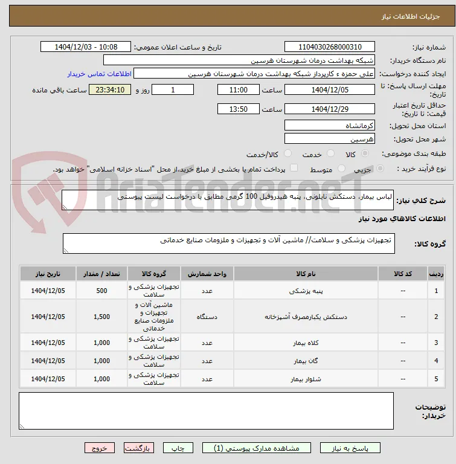Click the خروج exit button

[x=100, y=448]
